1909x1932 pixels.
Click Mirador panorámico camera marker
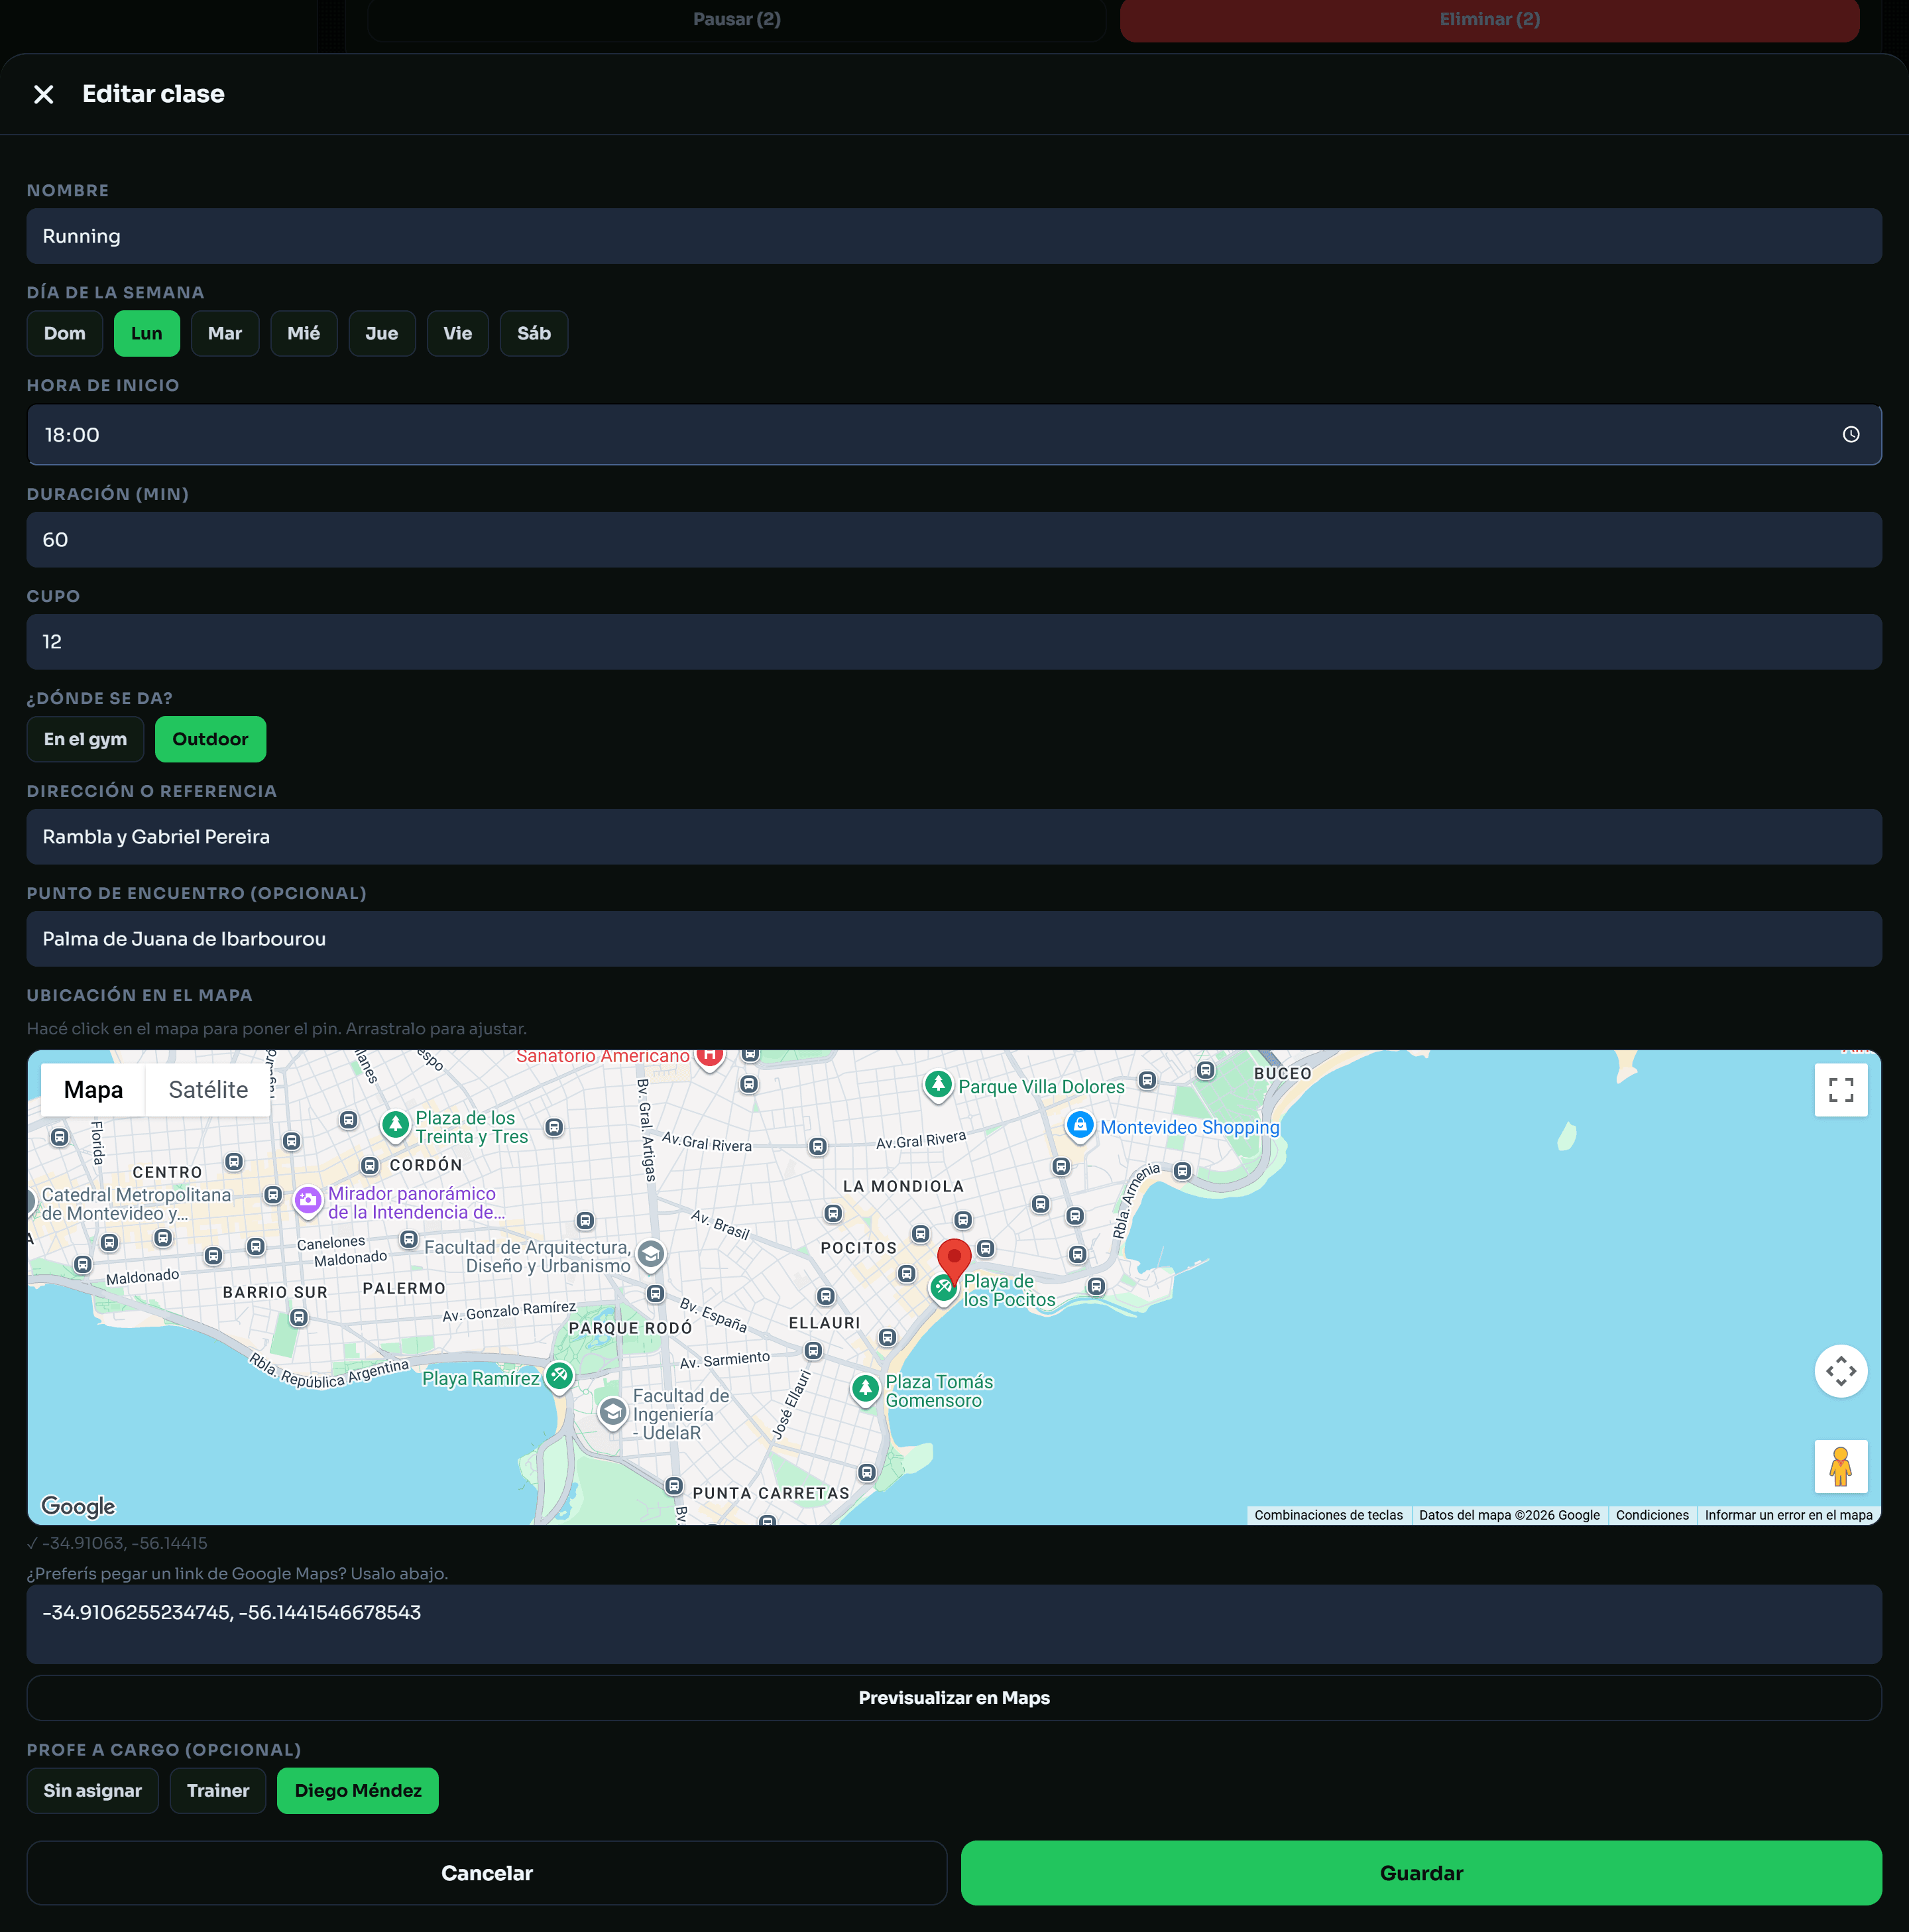pos(308,1200)
